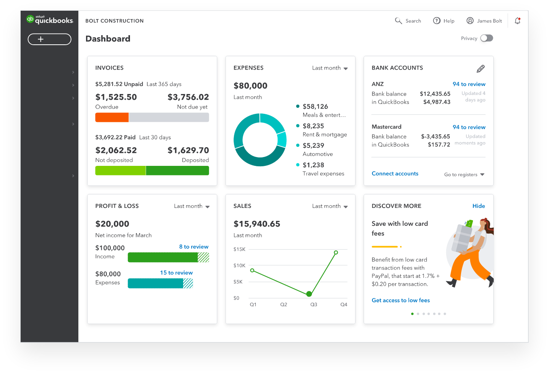Image resolution: width=549 pixels, height=373 pixels.
Task: Expand the top sidebar navigation chevron
Action: (73, 72)
